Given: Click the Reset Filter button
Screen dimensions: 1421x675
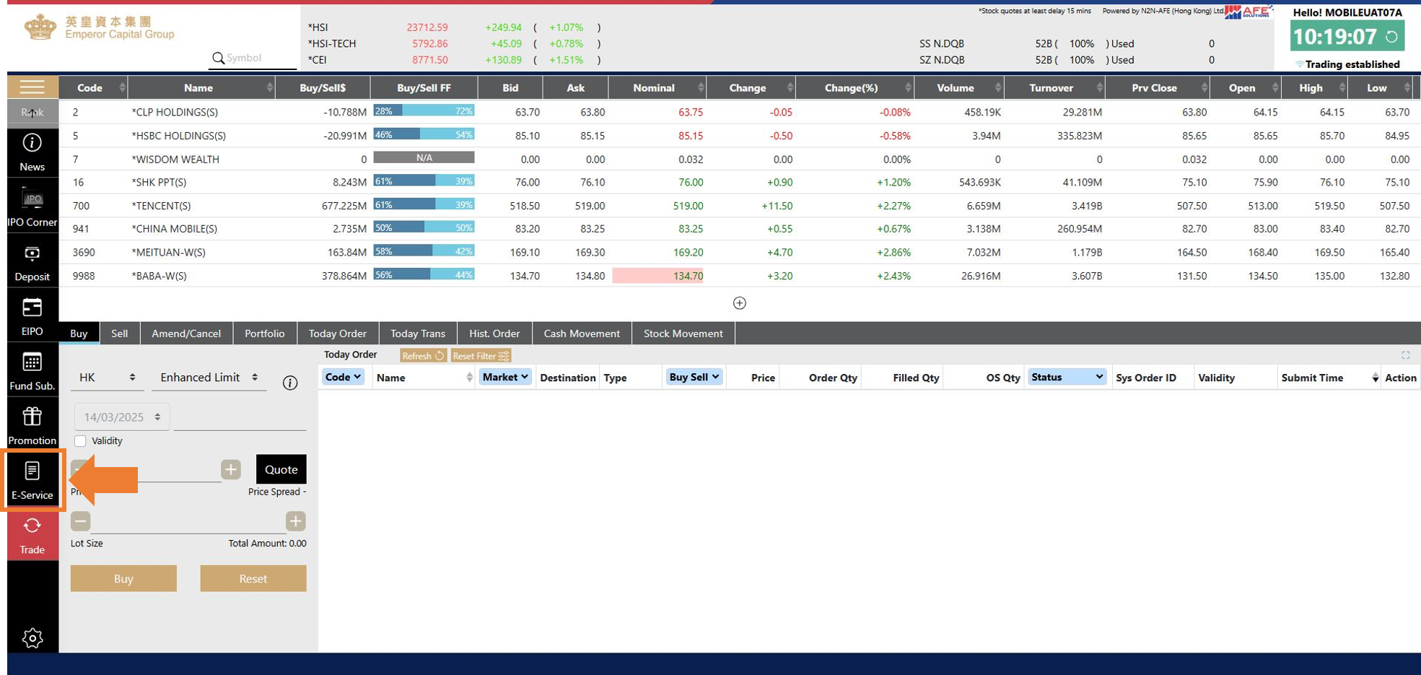Looking at the screenshot, I should (x=481, y=356).
